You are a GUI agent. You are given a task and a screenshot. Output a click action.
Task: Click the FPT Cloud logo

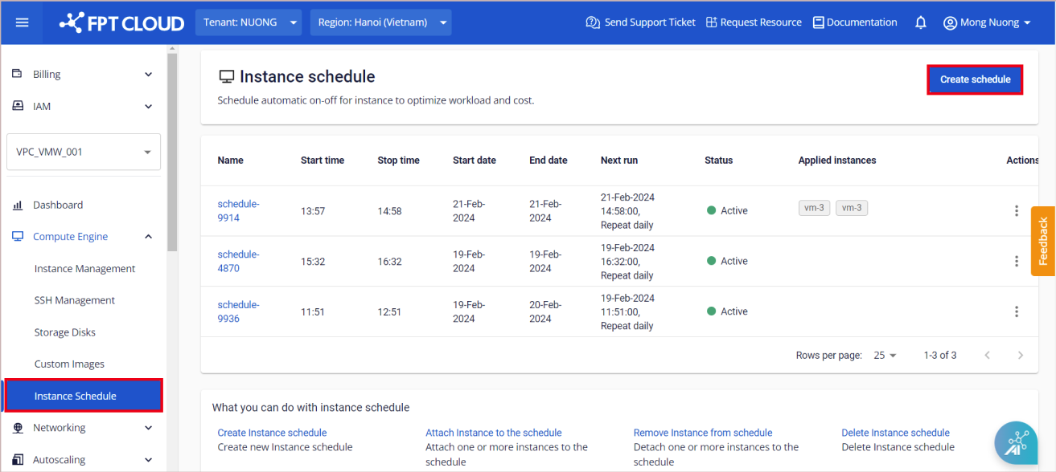(121, 22)
